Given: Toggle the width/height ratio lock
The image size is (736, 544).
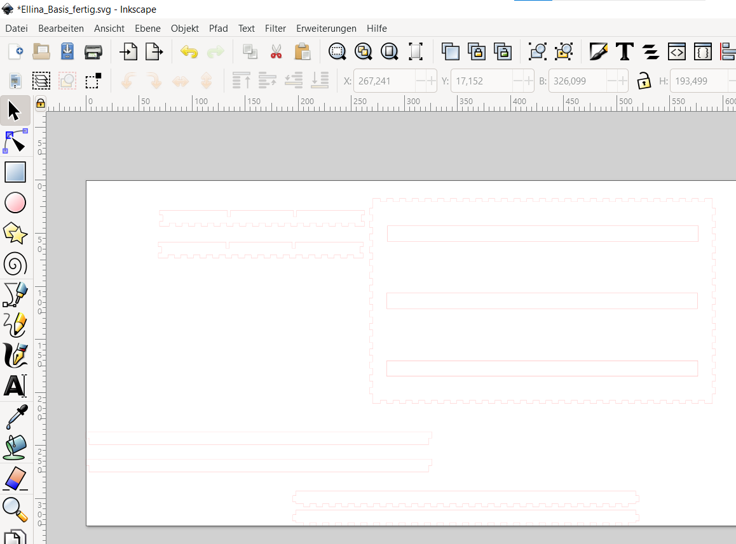Looking at the screenshot, I should point(644,81).
